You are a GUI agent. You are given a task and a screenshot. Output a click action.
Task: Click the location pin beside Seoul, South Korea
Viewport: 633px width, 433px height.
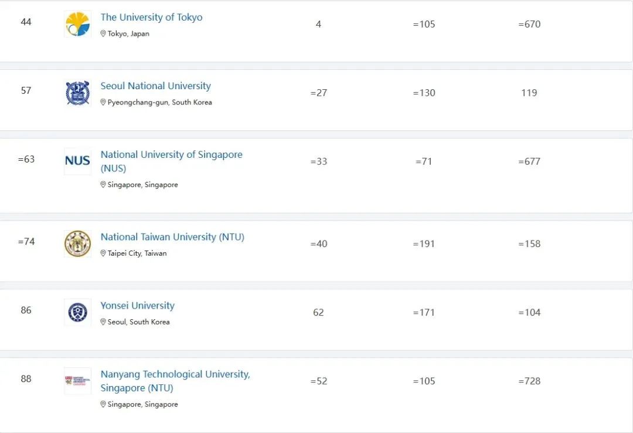(103, 322)
